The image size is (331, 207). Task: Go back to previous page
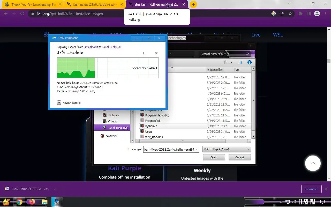coord(6,14)
